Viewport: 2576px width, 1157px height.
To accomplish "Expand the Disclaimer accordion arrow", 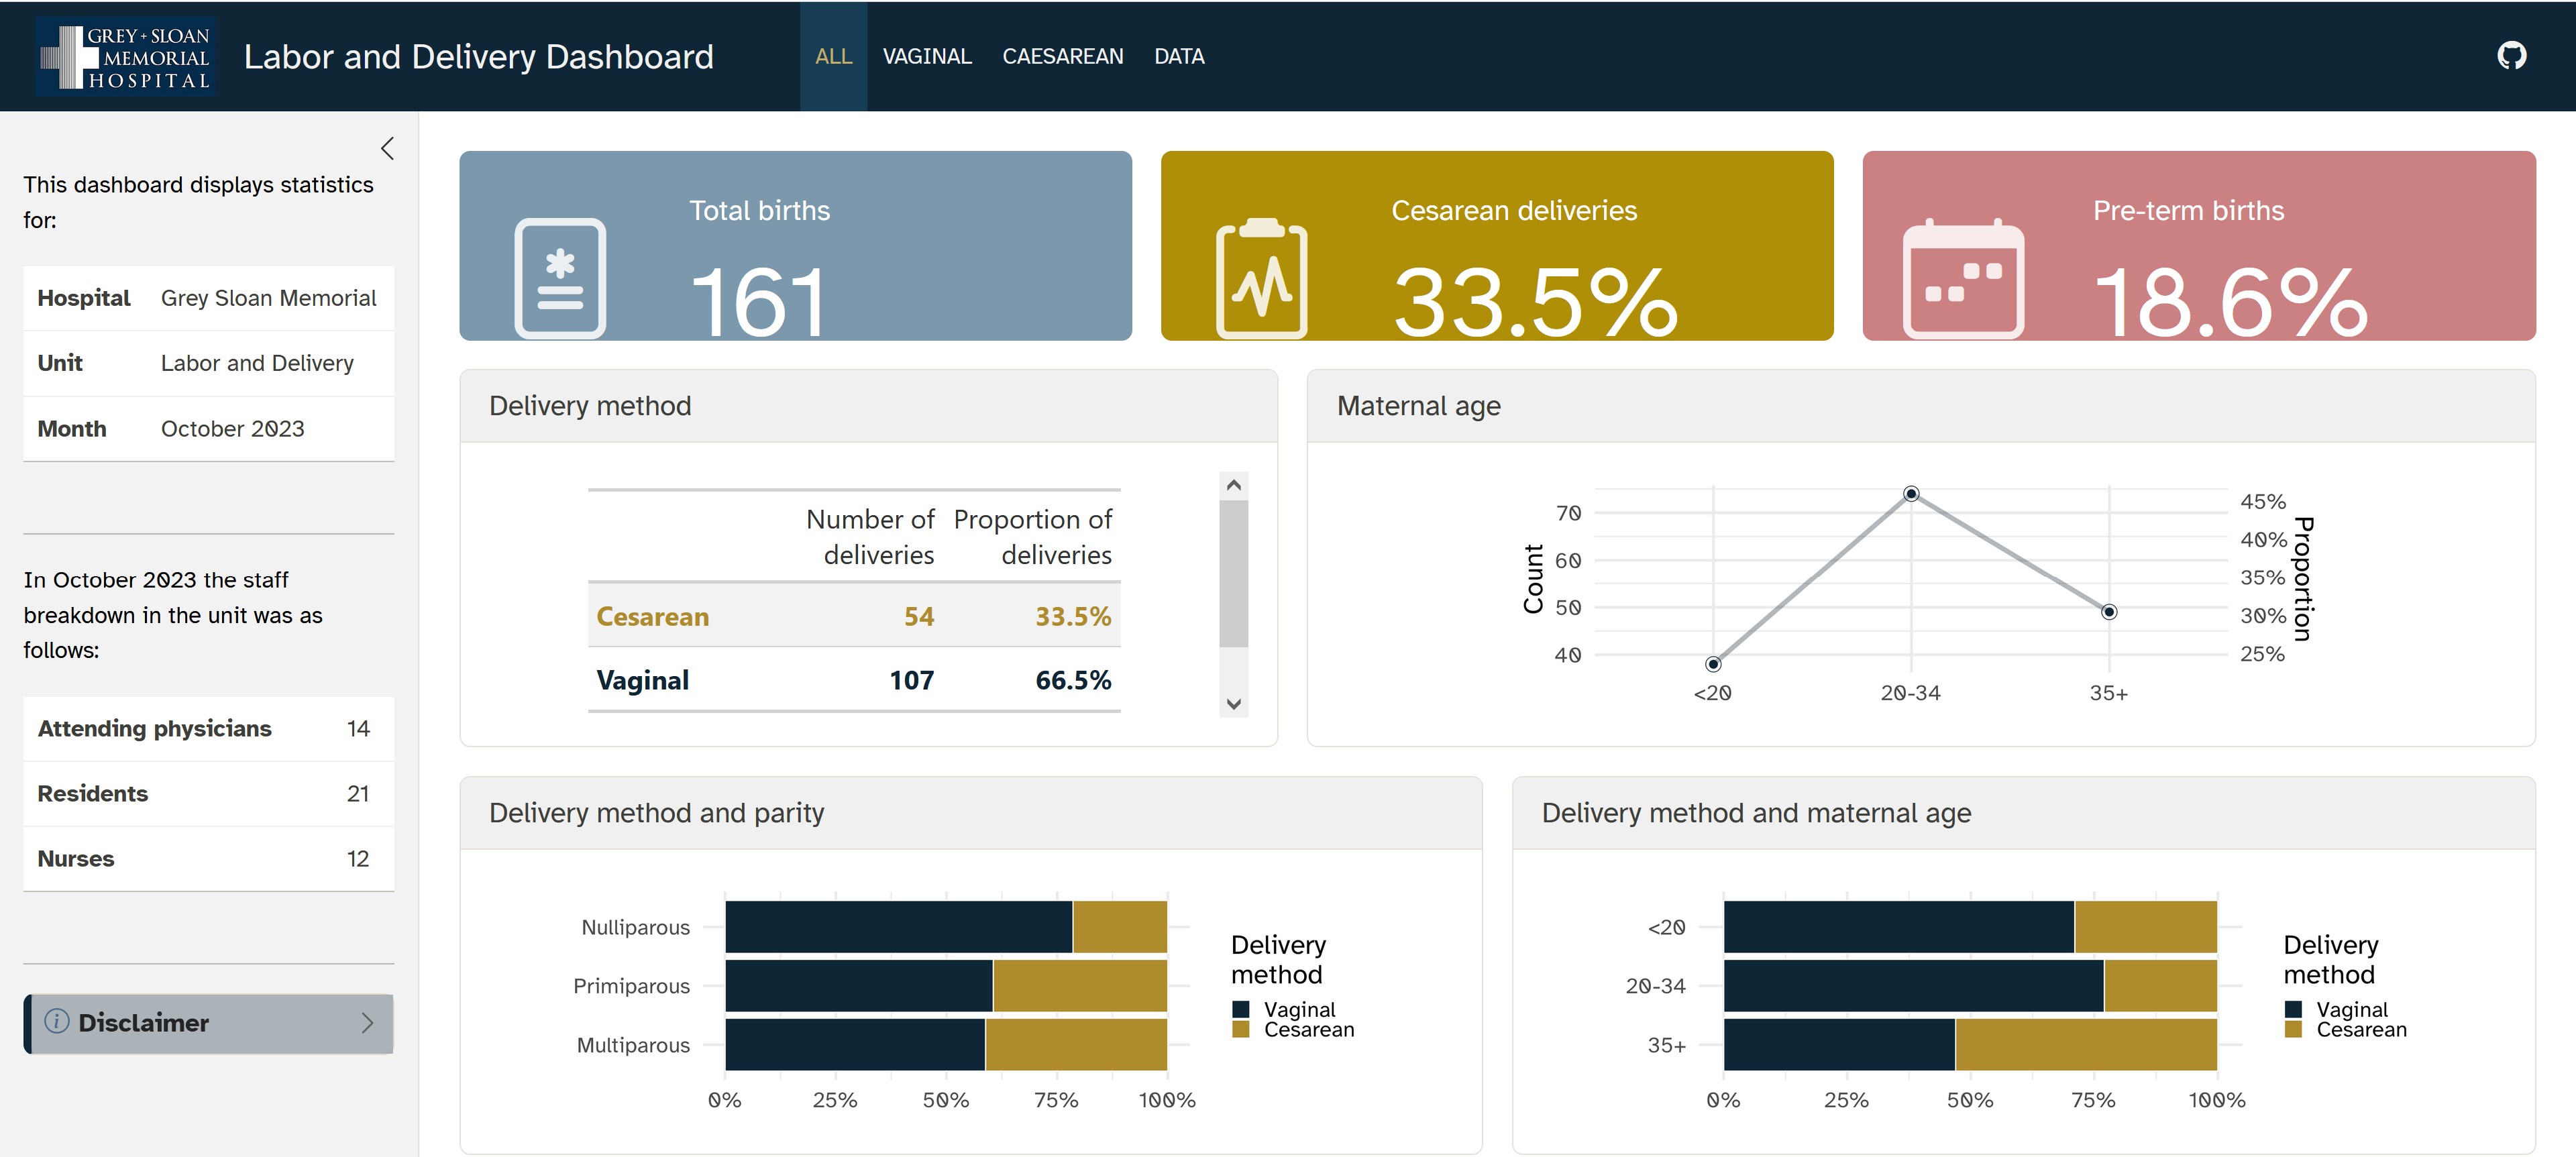I will click(x=367, y=1022).
